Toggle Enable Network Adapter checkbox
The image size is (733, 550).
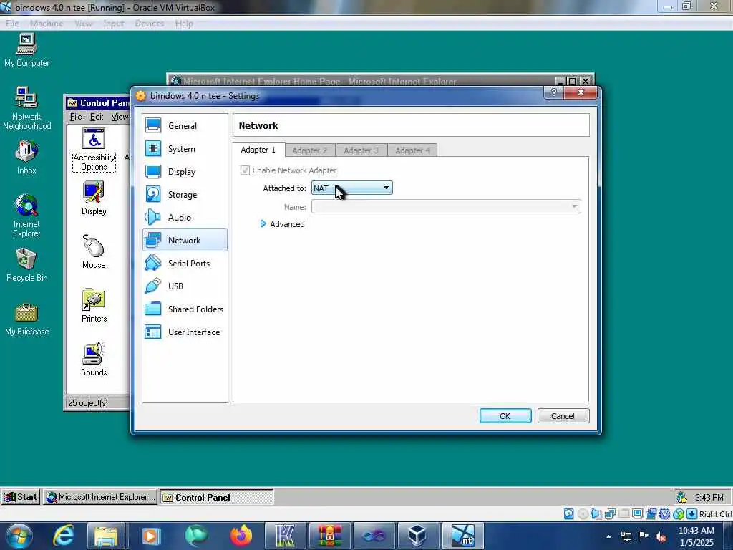point(245,170)
